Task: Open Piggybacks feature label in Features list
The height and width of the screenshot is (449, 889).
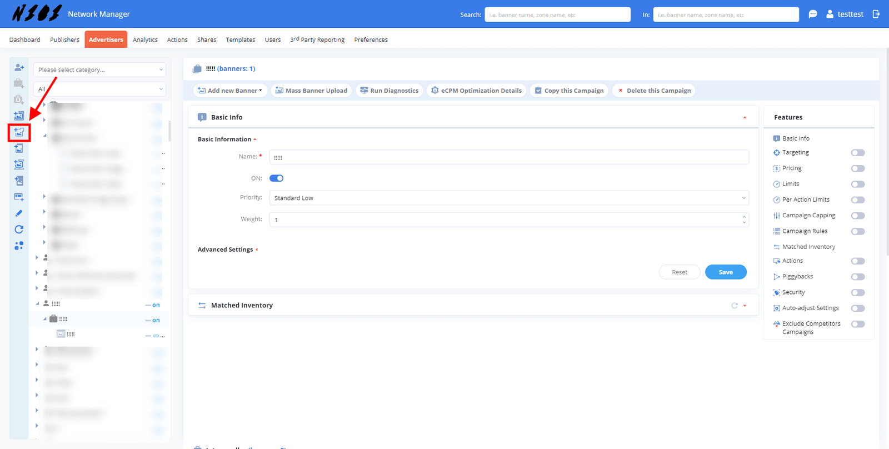Action: 797,277
